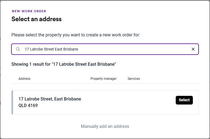Click the QLD 4169 postcode line
The image size is (210, 139).
click(x=28, y=105)
